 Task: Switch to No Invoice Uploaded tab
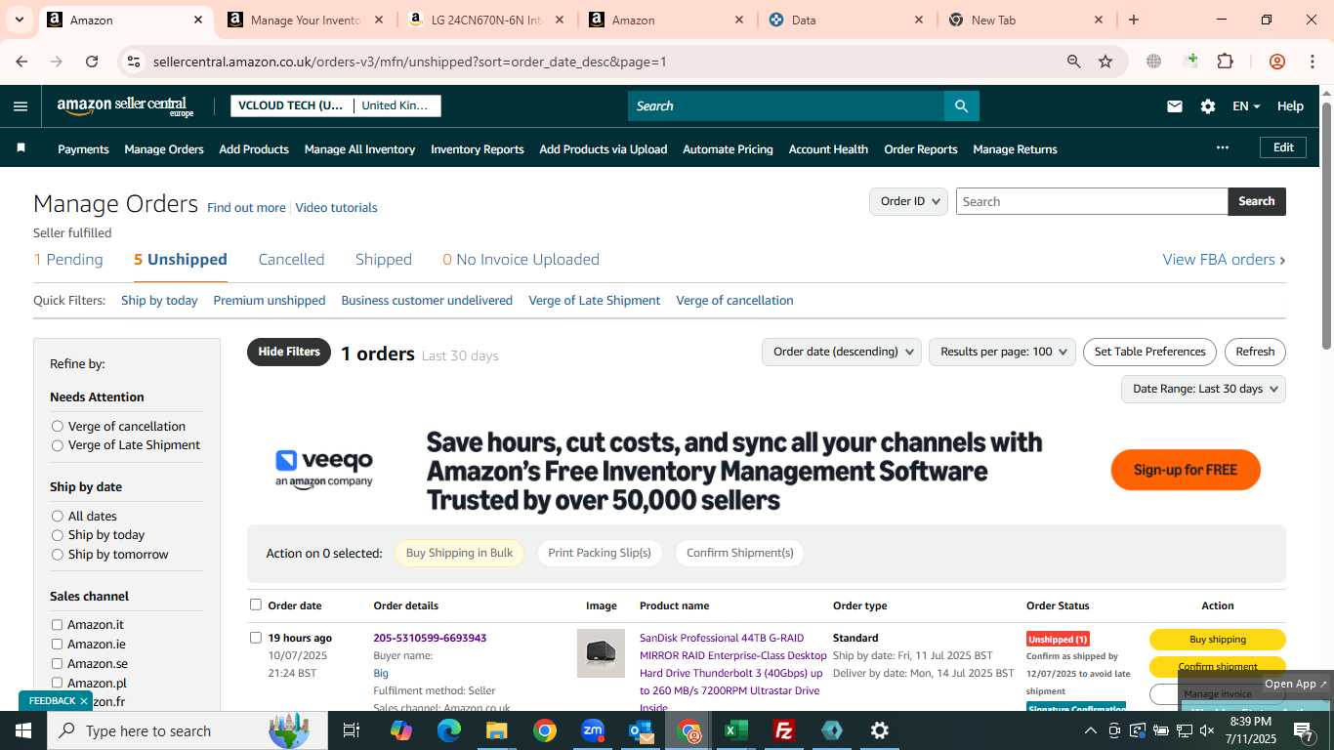click(521, 260)
